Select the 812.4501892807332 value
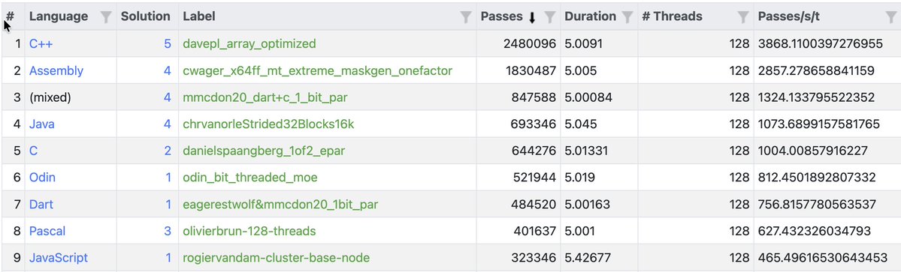The height and width of the screenshot is (272, 901). tap(817, 177)
